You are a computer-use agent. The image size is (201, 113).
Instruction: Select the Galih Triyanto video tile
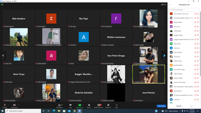[x=51, y=74]
